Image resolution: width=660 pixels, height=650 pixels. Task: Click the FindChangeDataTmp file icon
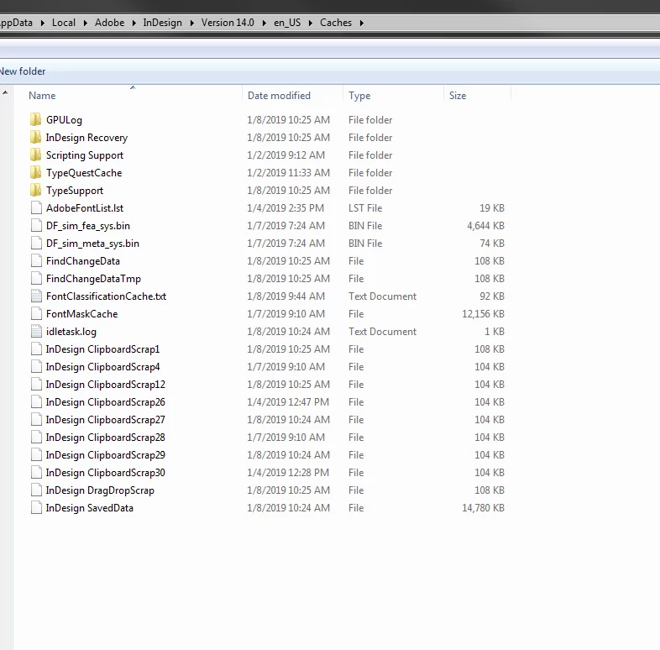pyautogui.click(x=36, y=279)
